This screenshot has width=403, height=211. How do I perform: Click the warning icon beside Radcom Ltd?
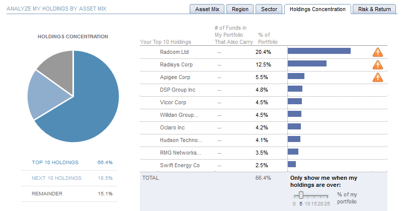point(377,52)
